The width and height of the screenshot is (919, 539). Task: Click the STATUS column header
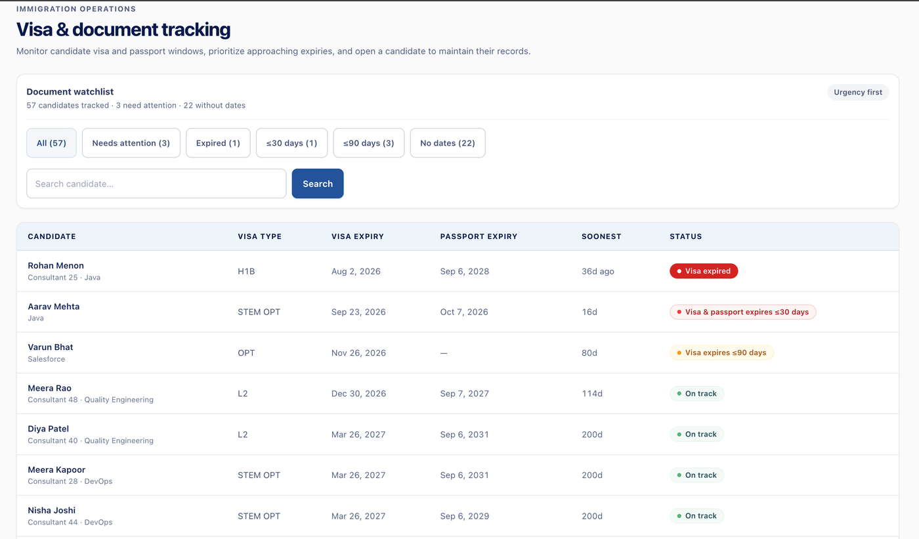pyautogui.click(x=686, y=236)
